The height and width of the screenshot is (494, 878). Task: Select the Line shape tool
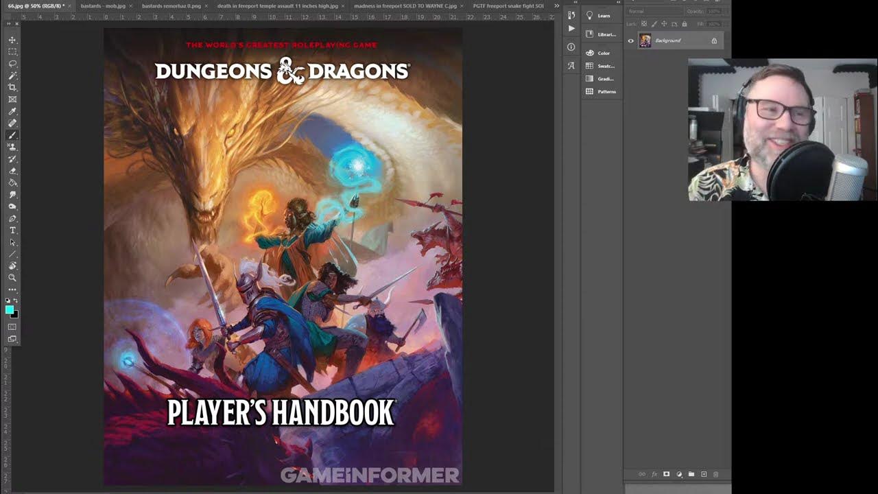(12, 254)
